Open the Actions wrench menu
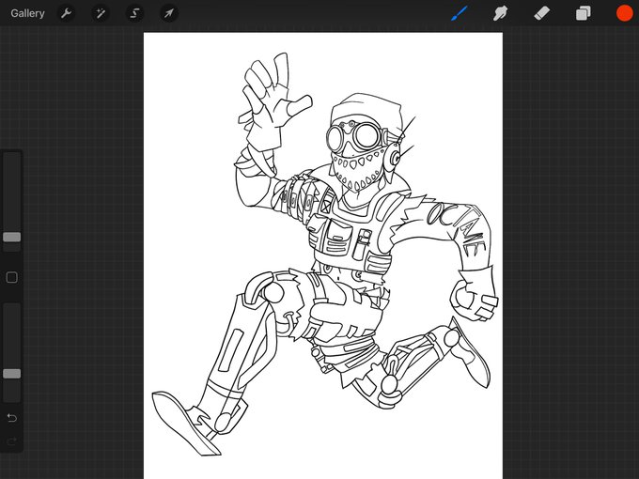The image size is (639, 479). (x=66, y=13)
